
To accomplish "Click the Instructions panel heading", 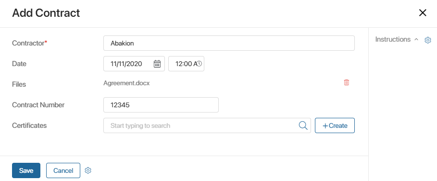I will click(x=393, y=39).
